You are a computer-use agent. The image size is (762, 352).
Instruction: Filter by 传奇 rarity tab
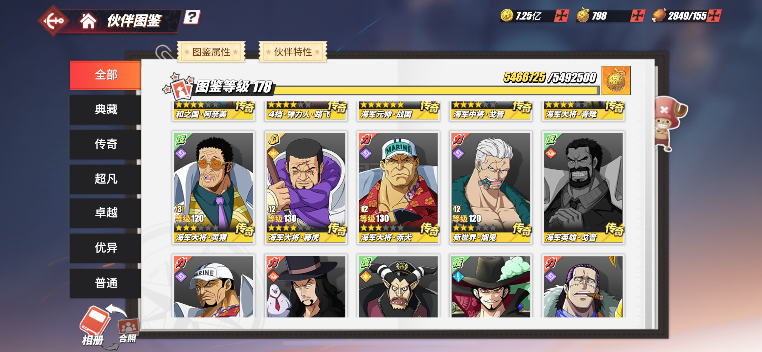click(x=106, y=144)
